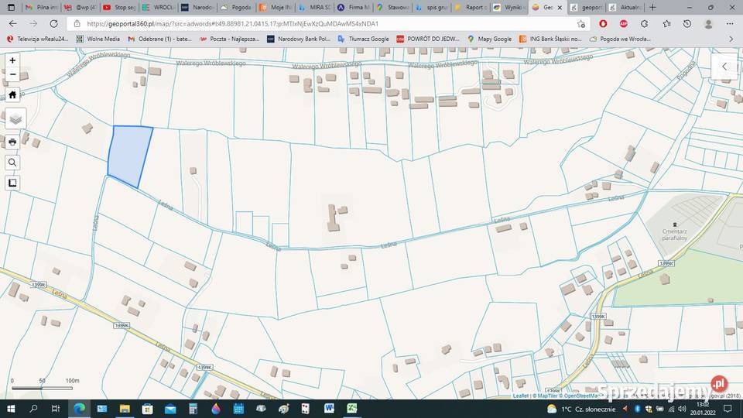Open the Windows Start menu
The image size is (743, 418).
(12, 408)
